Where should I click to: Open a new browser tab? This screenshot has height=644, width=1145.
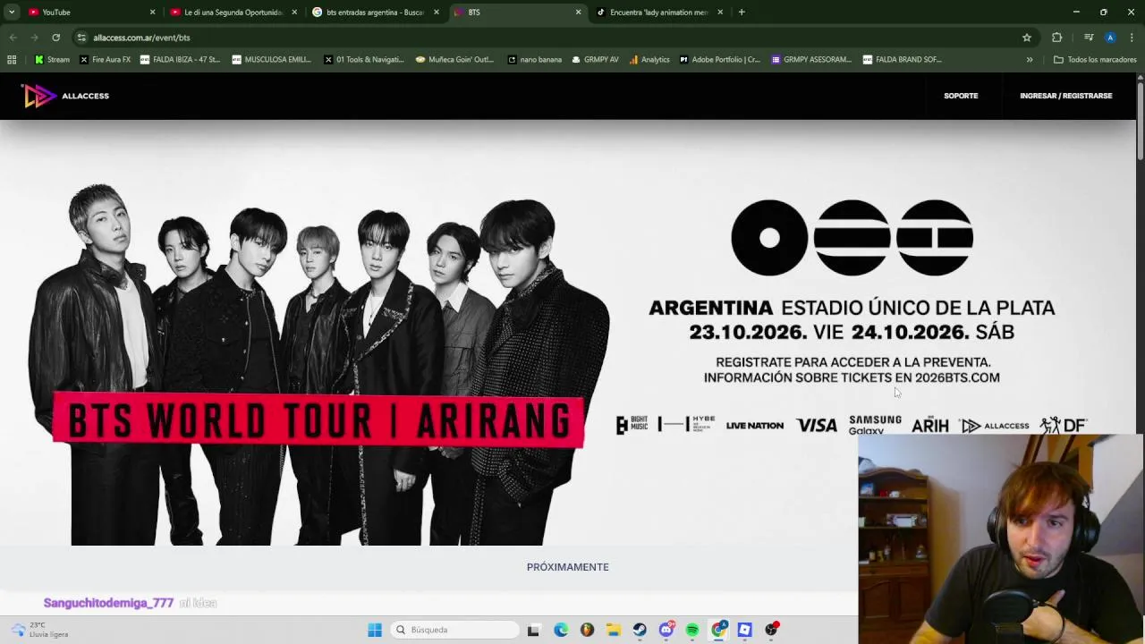(x=742, y=12)
